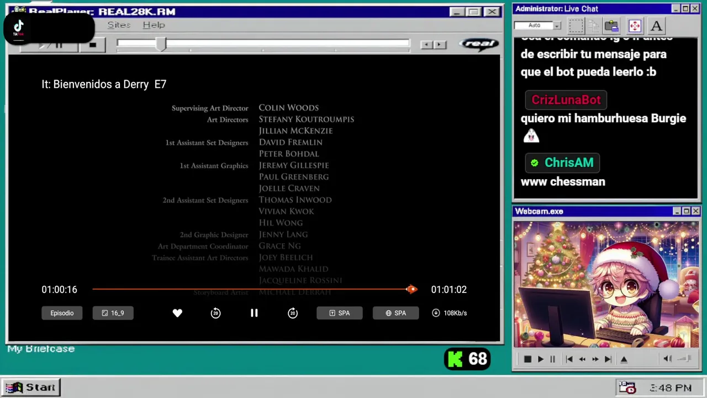
Task: Stop playback in RealPlayer toolbar
Action: click(x=93, y=45)
